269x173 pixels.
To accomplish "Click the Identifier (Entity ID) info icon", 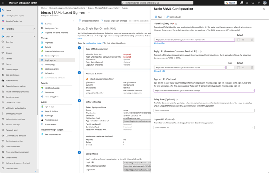I will [176, 24].
